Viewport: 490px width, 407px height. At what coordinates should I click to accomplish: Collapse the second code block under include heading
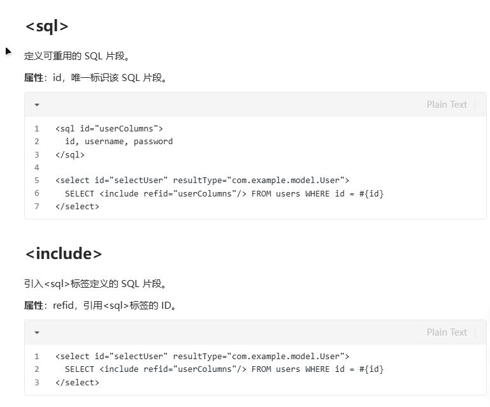point(37,332)
